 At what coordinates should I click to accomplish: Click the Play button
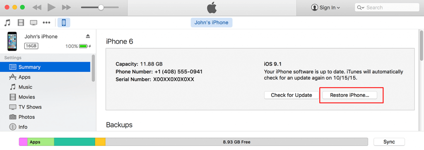point(51,7)
